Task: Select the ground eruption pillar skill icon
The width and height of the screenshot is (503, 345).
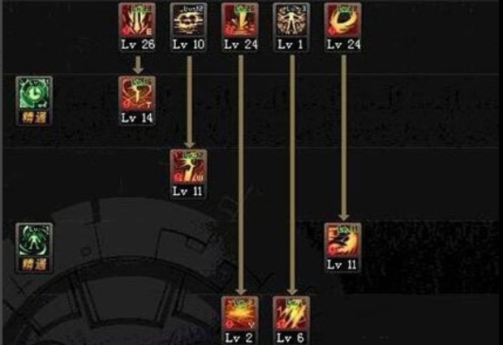Action: point(240,20)
